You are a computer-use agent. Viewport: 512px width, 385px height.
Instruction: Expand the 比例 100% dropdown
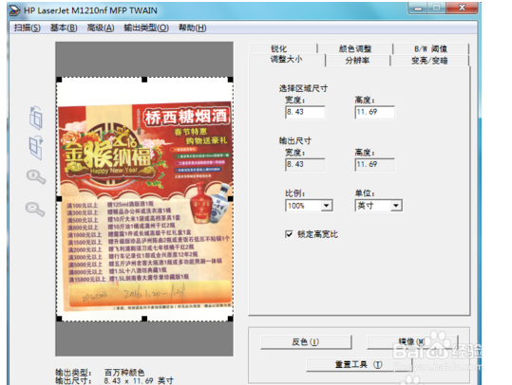(326, 206)
